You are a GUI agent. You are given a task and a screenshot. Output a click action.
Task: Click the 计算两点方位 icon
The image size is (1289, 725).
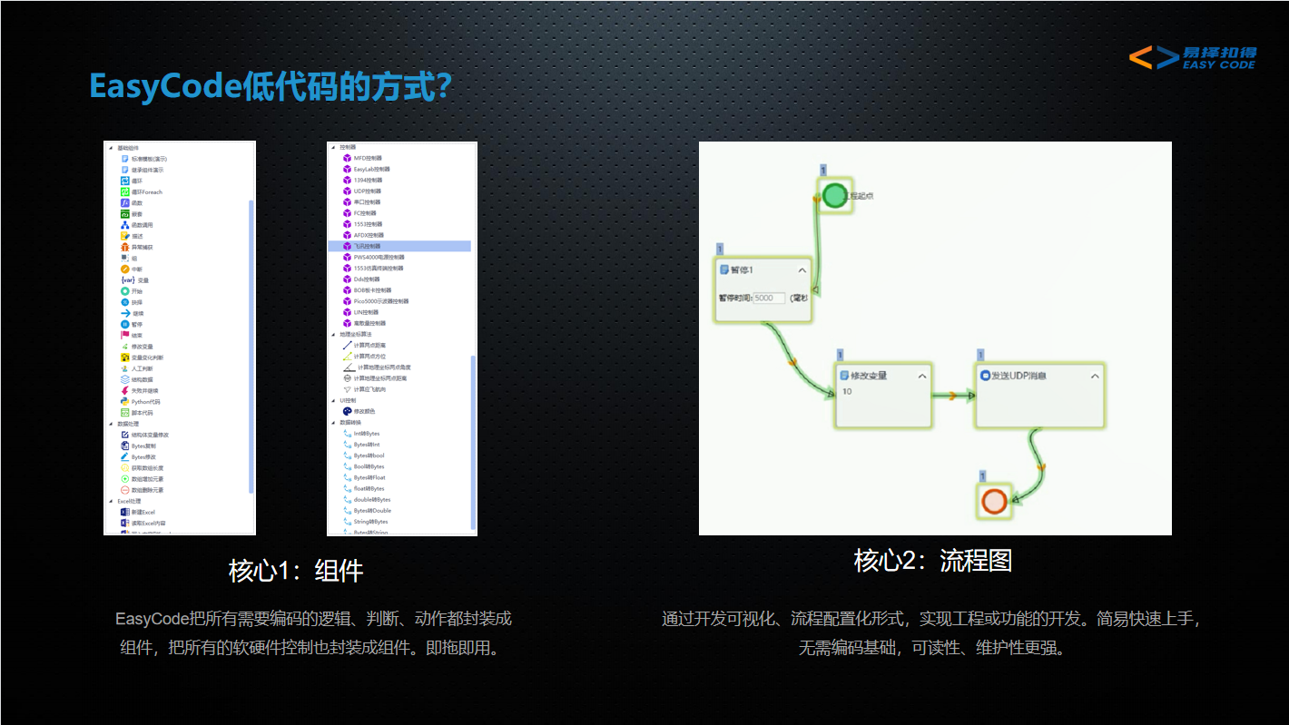click(347, 356)
